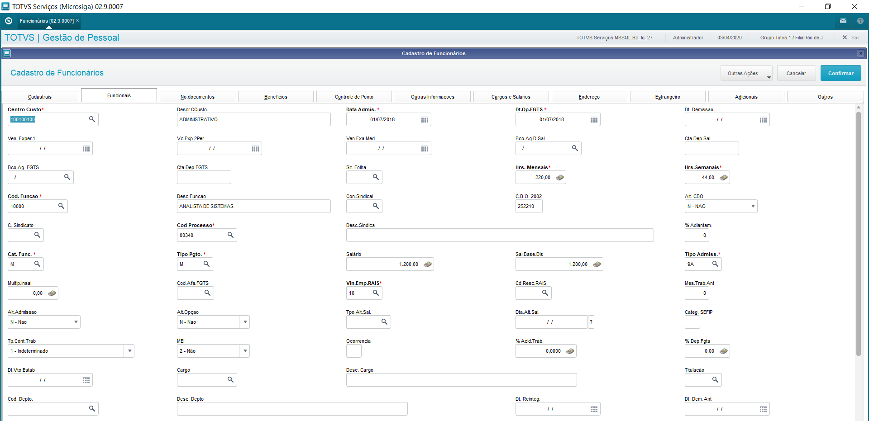Viewport: 869px width, 421px height.
Task: Click C.B.O. 2002 input field
Action: coord(529,206)
